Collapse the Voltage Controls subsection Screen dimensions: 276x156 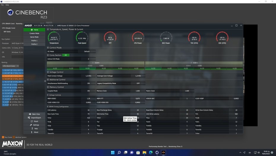point(48,95)
